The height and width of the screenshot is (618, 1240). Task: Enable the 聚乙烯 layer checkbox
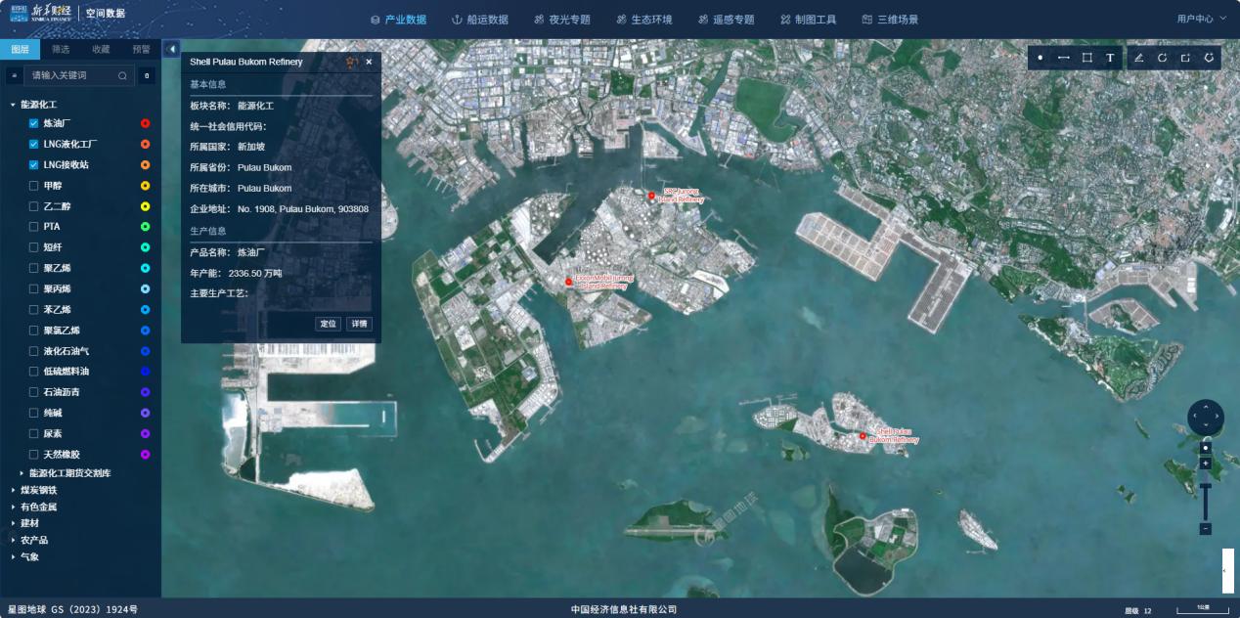(34, 268)
